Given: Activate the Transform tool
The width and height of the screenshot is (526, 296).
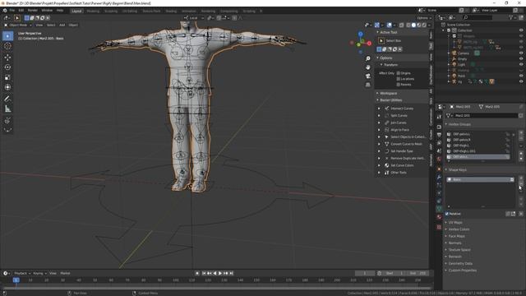Looking at the screenshot, I should tap(7, 87).
